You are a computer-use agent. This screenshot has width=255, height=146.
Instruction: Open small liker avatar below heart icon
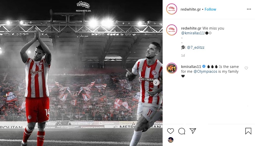pyautogui.click(x=171, y=140)
